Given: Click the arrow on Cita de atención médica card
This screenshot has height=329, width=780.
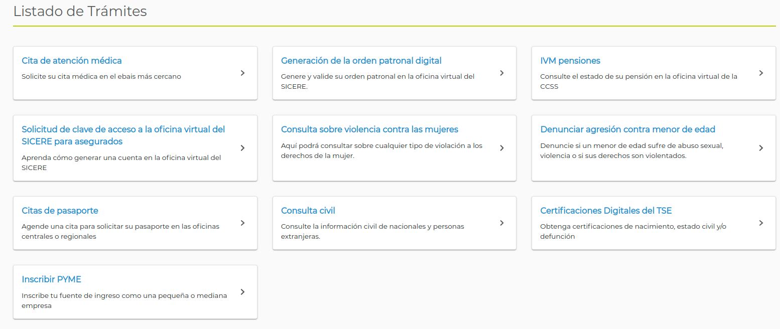Looking at the screenshot, I should pyautogui.click(x=243, y=73).
